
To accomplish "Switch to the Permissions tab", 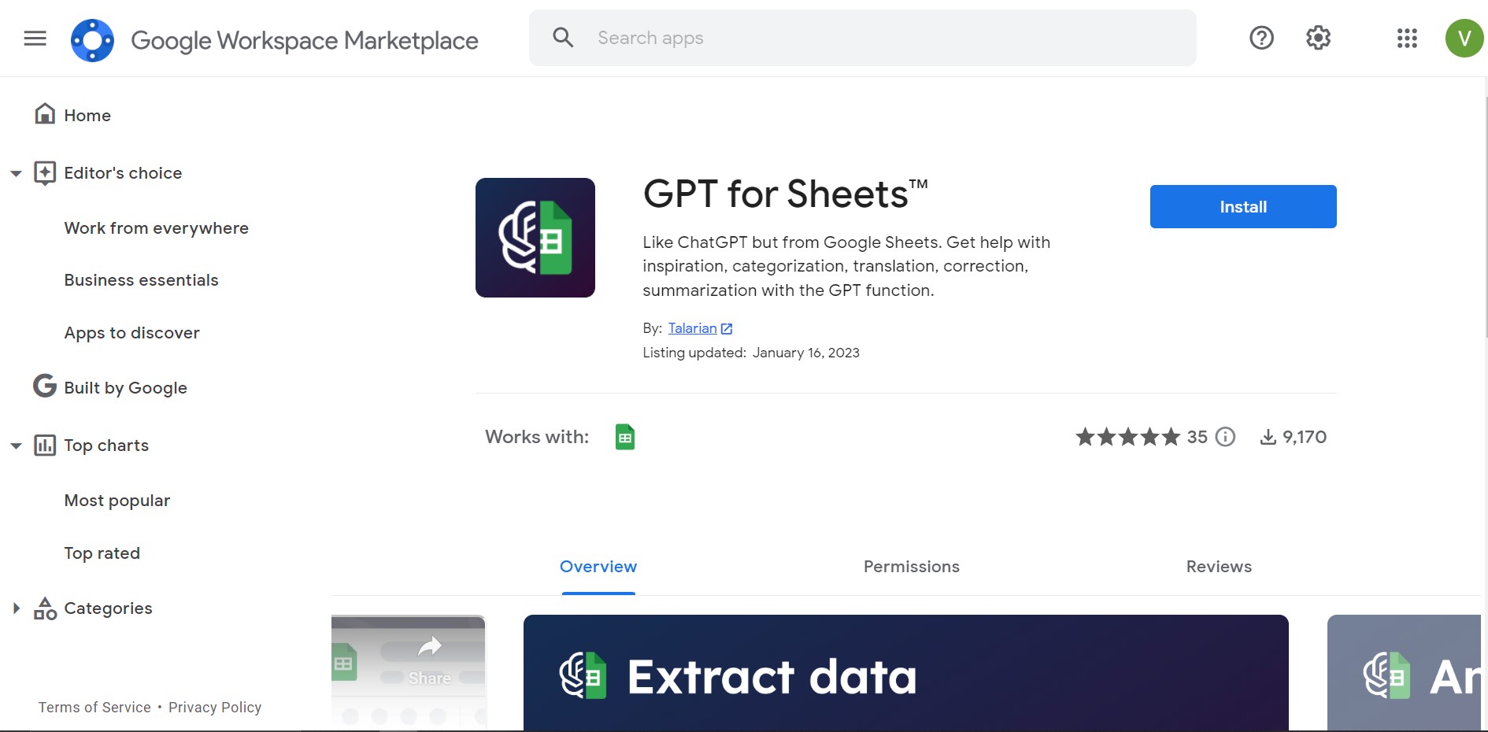I will [x=911, y=567].
